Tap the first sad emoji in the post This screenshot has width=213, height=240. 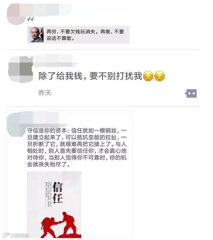pyautogui.click(x=148, y=76)
